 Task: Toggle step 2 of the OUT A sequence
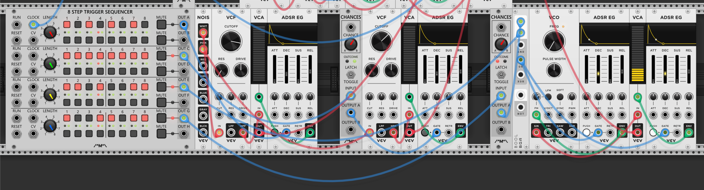coord(78,24)
